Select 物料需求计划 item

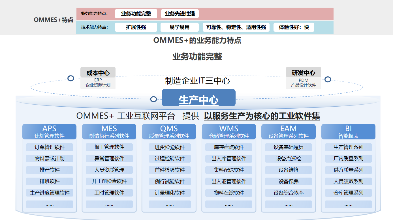[50, 158]
